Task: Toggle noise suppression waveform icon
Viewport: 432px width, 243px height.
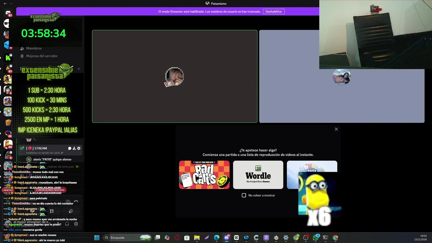Action: click(68, 201)
